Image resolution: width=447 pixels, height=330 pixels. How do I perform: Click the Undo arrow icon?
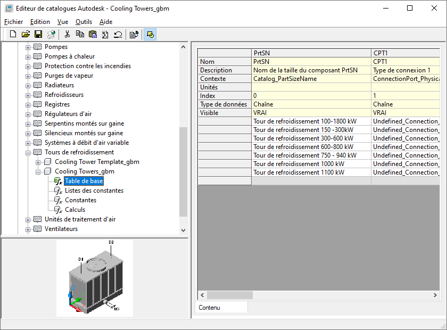pos(118,34)
